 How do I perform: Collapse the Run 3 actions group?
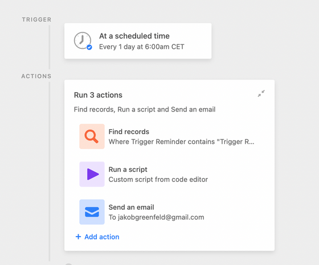click(x=261, y=93)
